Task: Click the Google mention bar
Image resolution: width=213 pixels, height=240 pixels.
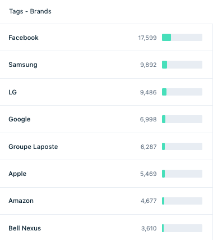Action: pos(182,119)
